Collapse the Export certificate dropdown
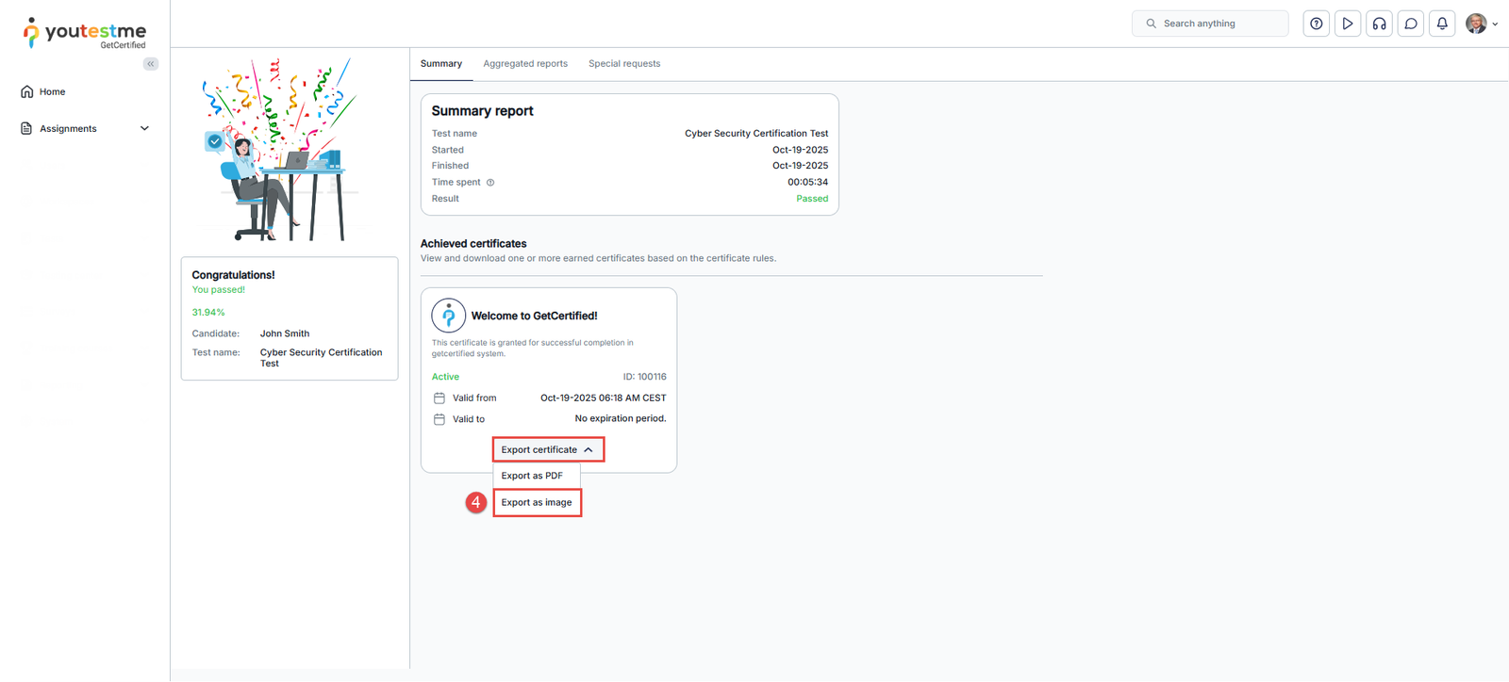The width and height of the screenshot is (1509, 682). (x=548, y=449)
